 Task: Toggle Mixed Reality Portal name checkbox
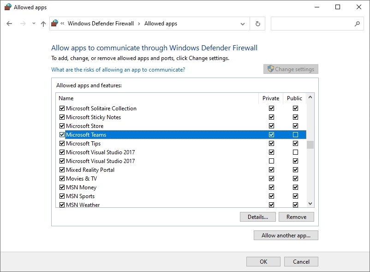tap(62, 170)
